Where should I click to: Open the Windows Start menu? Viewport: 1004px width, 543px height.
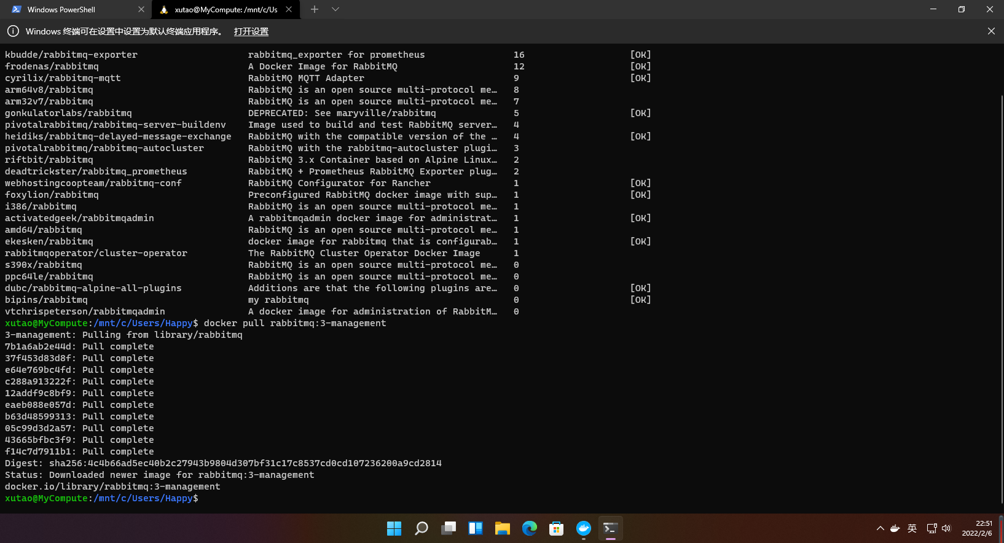[394, 528]
